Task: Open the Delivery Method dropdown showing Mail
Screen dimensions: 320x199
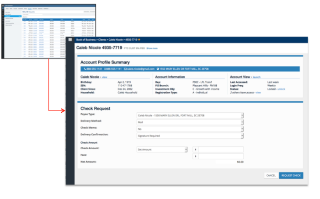Action: point(190,122)
